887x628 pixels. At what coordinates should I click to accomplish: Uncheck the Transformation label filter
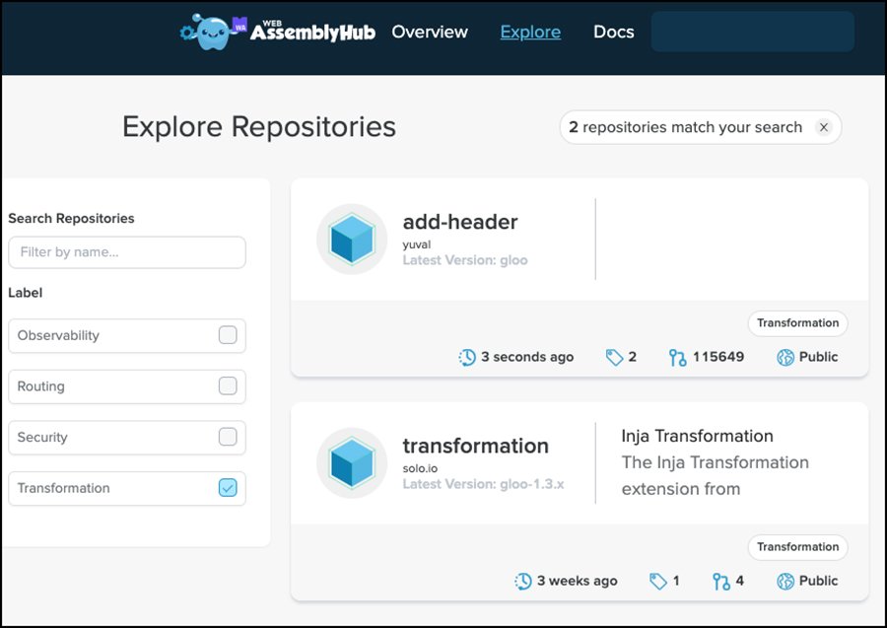click(228, 488)
